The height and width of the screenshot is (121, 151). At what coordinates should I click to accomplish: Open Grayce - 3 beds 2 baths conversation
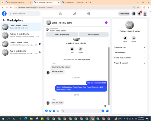click(21, 44)
